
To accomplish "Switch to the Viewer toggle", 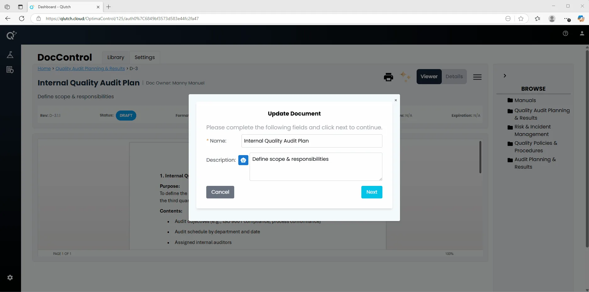I will pyautogui.click(x=429, y=77).
